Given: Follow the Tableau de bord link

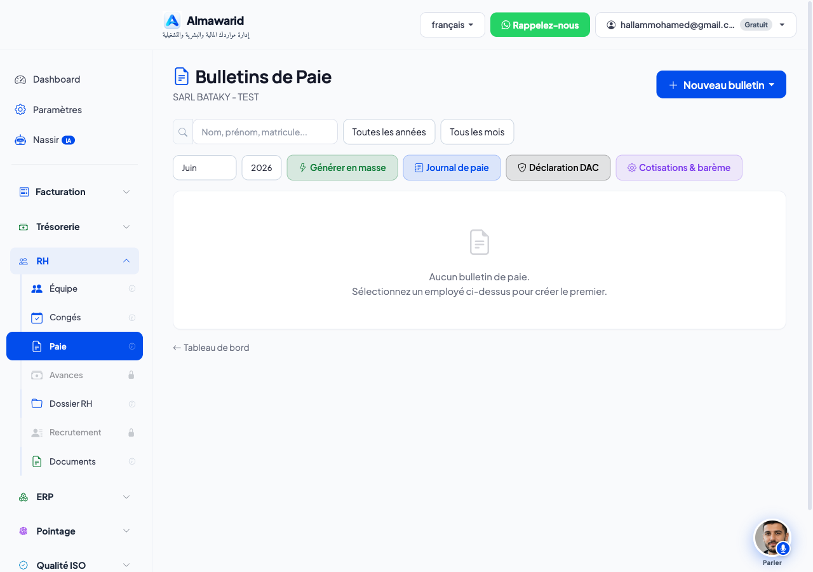Looking at the screenshot, I should pyautogui.click(x=211, y=348).
